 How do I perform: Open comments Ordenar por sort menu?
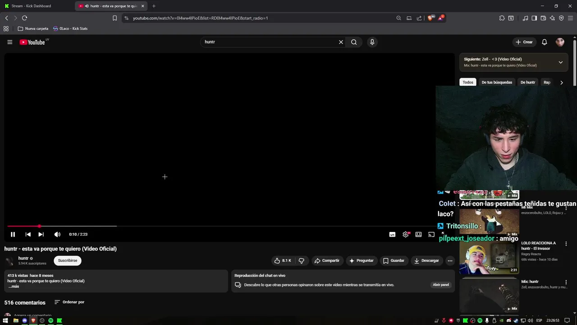[69, 302]
